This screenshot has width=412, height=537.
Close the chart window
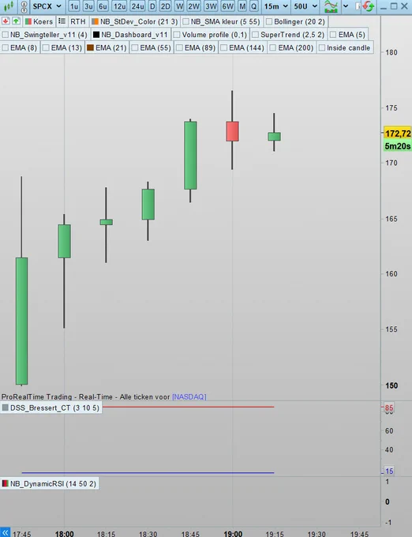pyautogui.click(x=404, y=6)
